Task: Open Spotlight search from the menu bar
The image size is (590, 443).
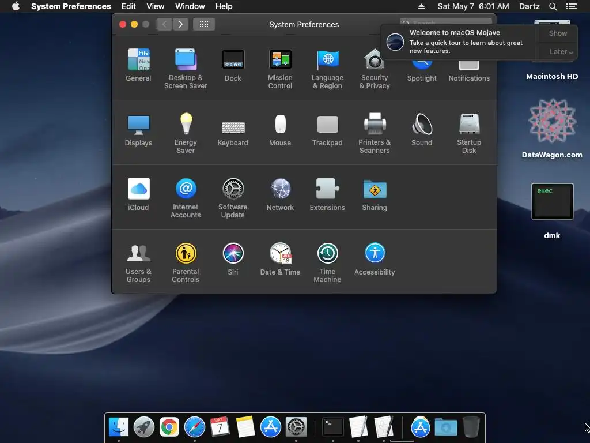Action: coord(553,6)
